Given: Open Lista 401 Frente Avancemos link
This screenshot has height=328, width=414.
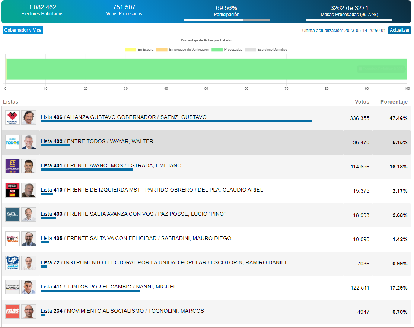Looking at the screenshot, I should [111, 165].
